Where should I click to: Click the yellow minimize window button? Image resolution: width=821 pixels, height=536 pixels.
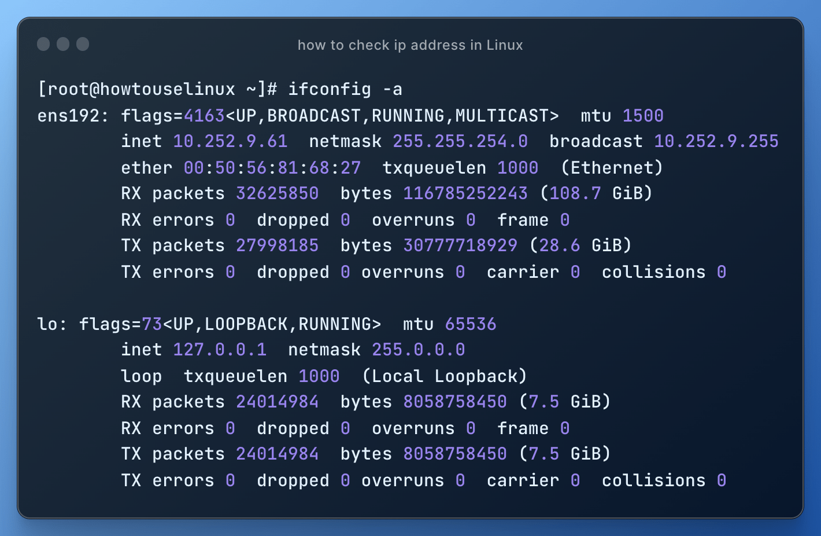(63, 44)
